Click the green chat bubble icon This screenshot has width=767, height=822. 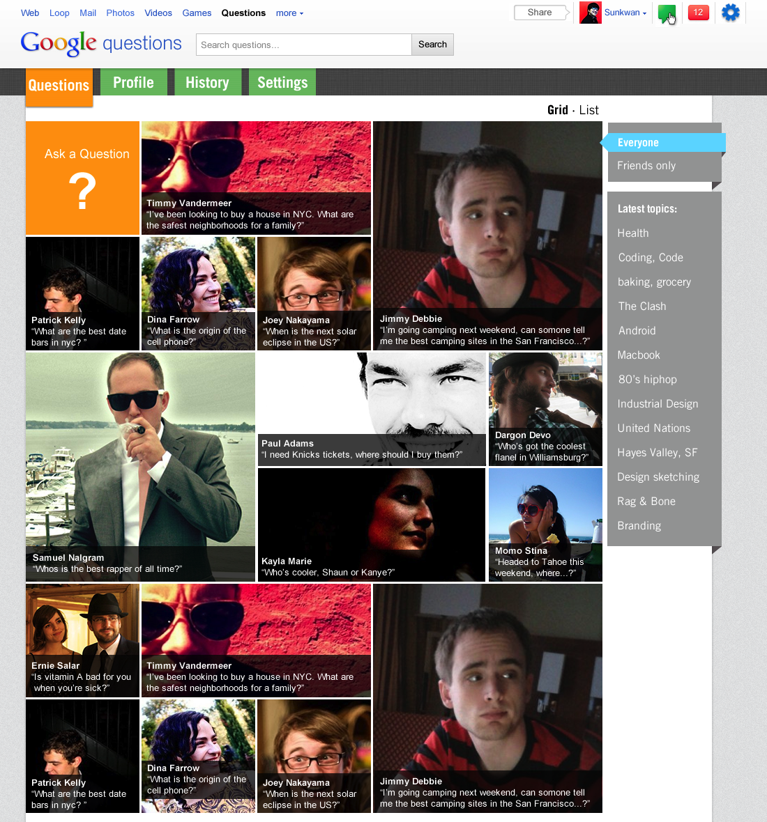click(x=667, y=13)
